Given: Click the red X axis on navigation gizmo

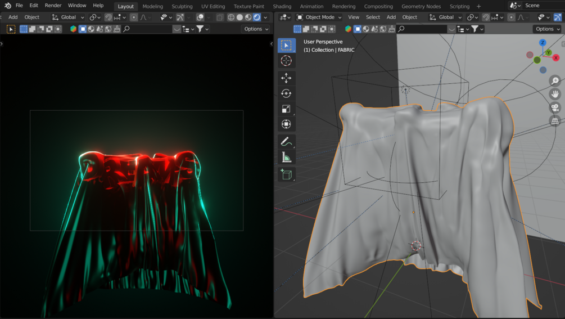Looking at the screenshot, I should click(x=555, y=57).
